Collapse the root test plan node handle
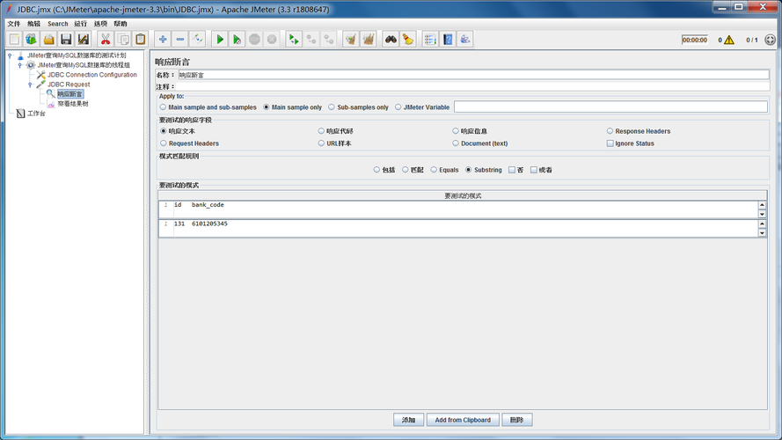Screen dimensions: 782x440 [x=10, y=55]
